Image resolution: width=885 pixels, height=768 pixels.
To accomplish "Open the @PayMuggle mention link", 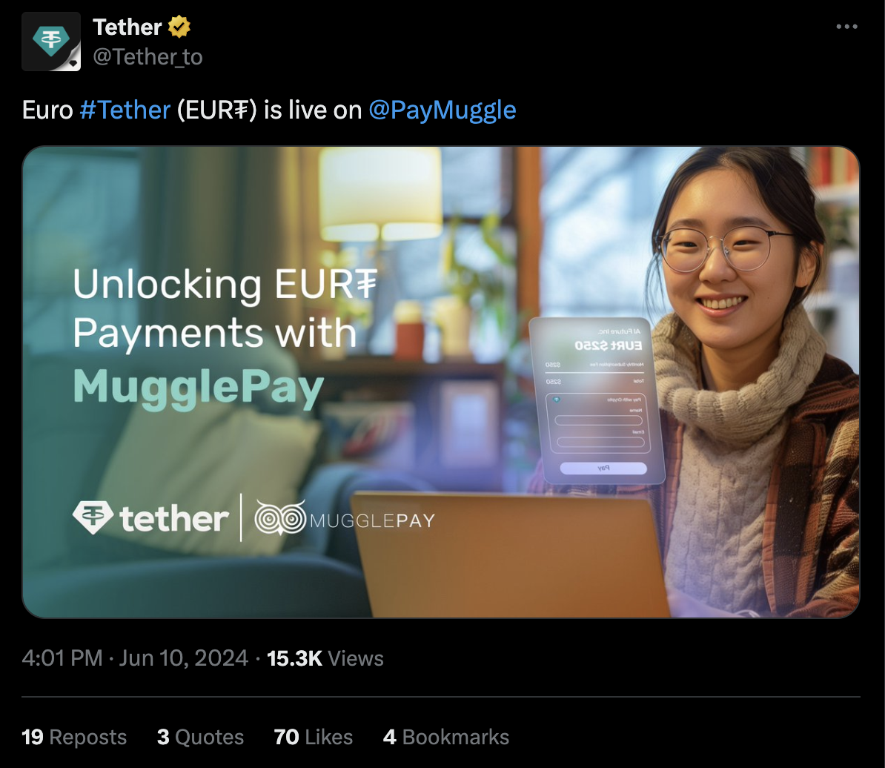I will pos(442,110).
